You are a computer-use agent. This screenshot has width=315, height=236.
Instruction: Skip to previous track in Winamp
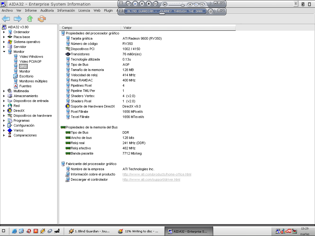pyautogui.click(x=128, y=4)
